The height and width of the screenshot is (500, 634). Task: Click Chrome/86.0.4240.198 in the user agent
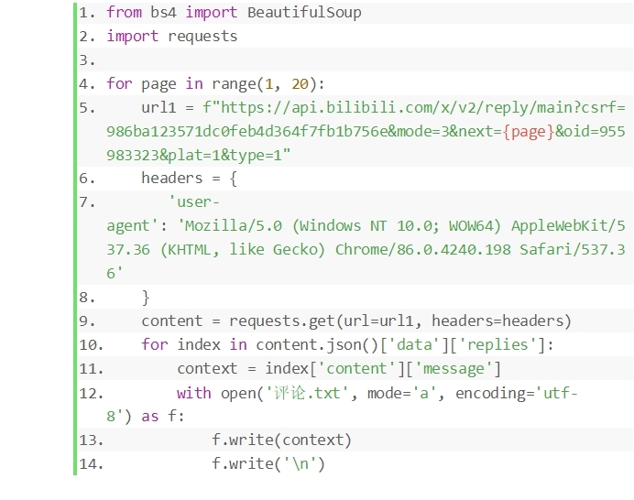pyautogui.click(x=412, y=250)
